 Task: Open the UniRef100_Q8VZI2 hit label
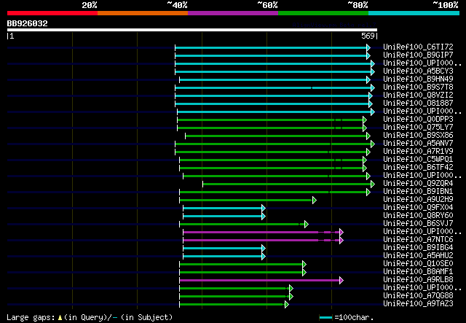[418, 96]
